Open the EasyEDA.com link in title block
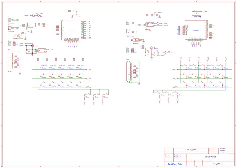Screen dimensions: 237x168 218,164
